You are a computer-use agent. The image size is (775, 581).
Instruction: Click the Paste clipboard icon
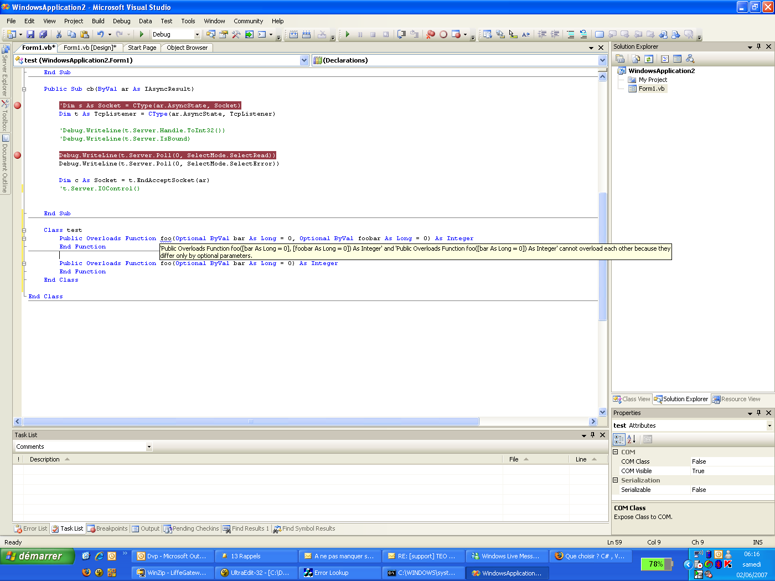[x=84, y=34]
